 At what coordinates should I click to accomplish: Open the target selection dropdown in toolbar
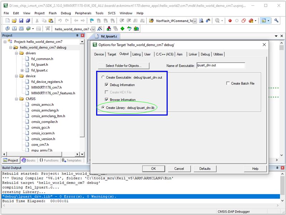[93, 29]
